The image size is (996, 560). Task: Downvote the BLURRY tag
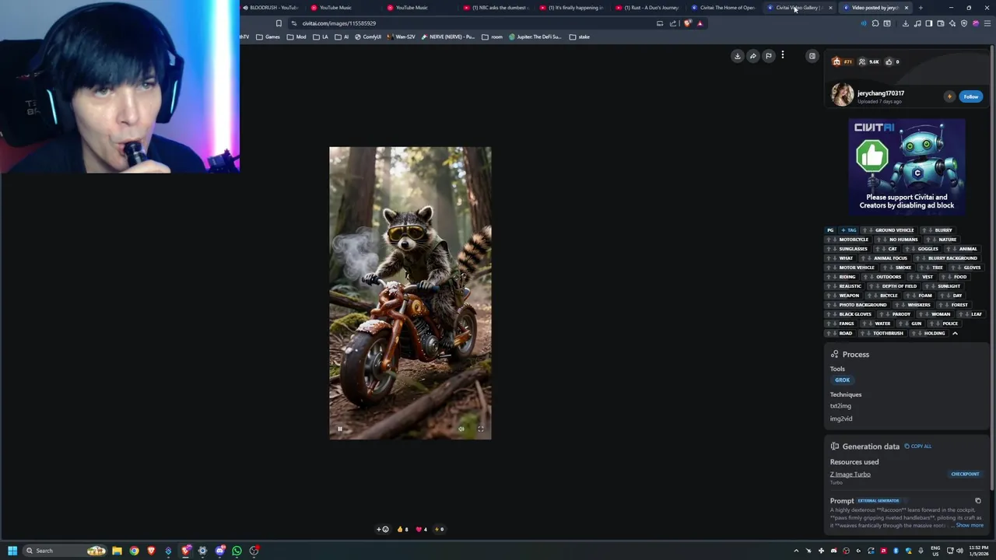tap(930, 230)
